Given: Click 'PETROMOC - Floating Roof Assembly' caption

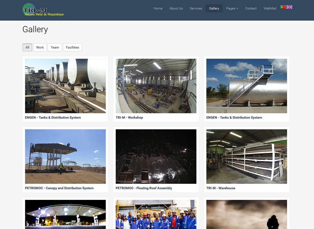Looking at the screenshot, I should point(144,188).
